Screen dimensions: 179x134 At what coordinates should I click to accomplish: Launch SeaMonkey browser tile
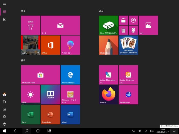128,95
